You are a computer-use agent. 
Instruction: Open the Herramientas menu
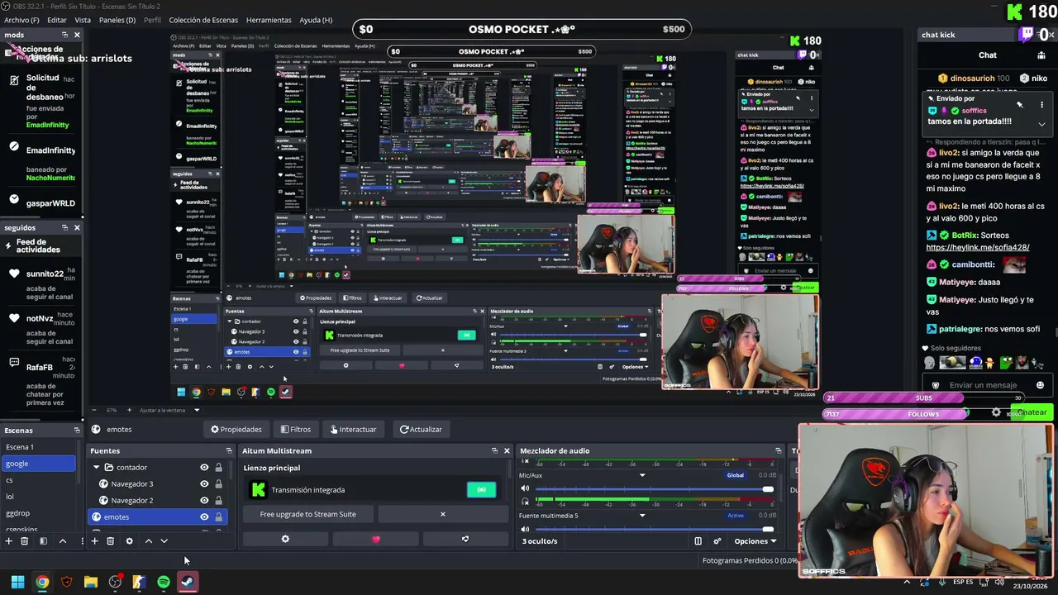269,20
